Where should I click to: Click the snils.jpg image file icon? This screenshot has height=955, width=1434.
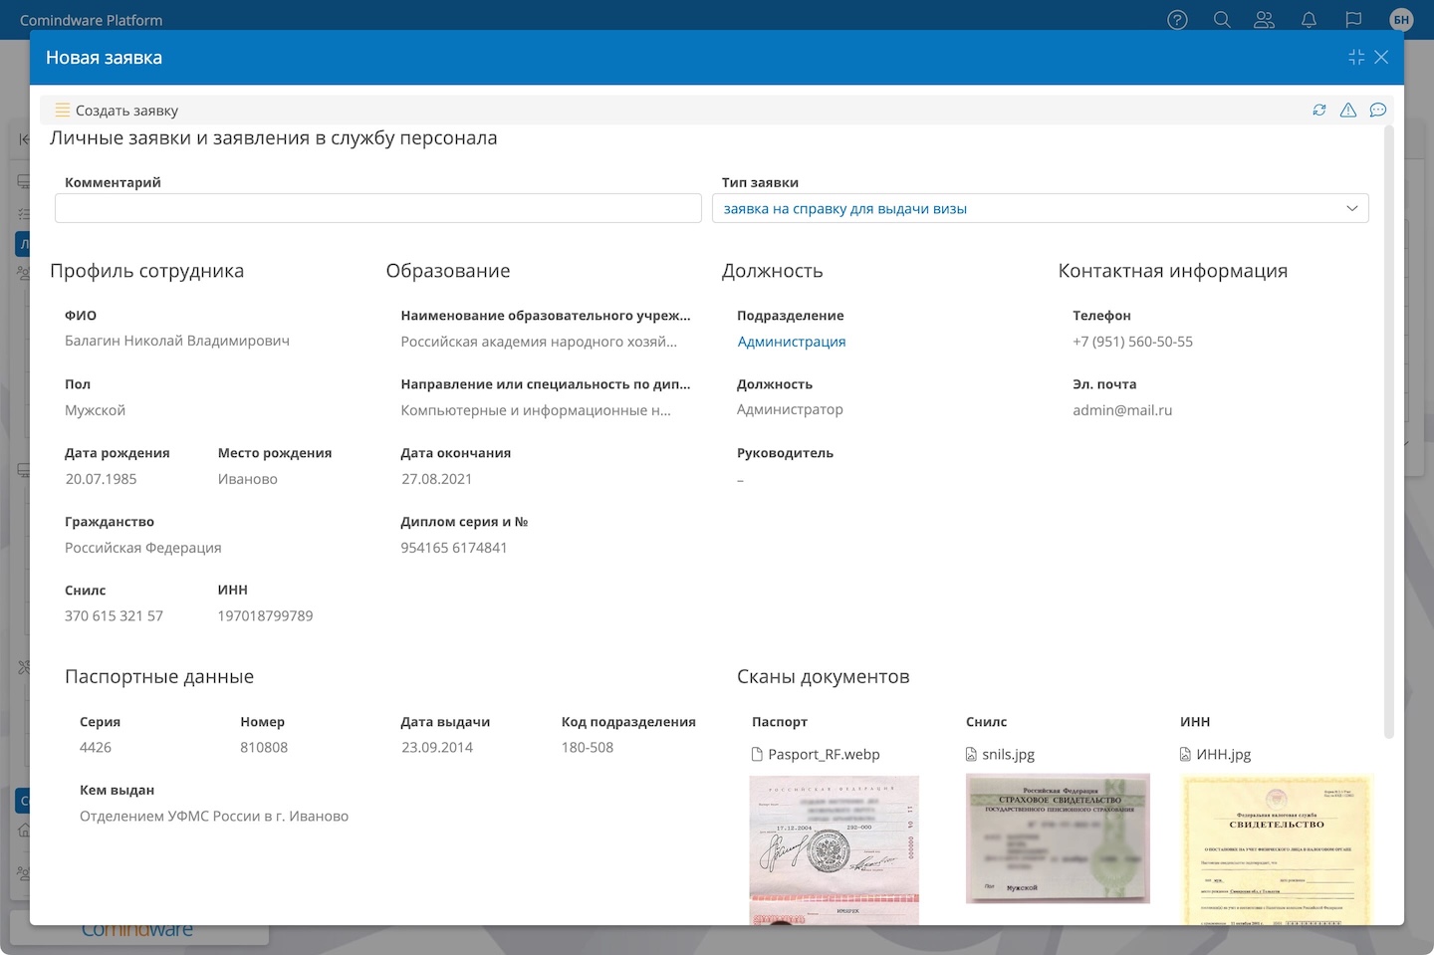[971, 755]
